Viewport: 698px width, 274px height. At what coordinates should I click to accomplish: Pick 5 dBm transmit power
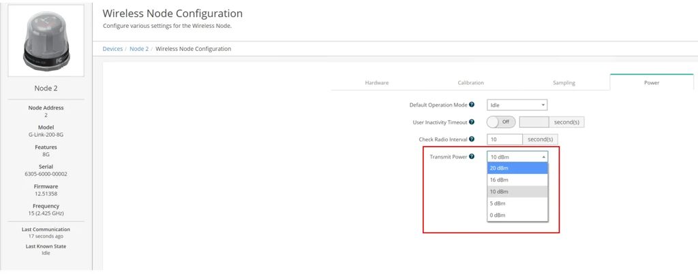pos(517,203)
